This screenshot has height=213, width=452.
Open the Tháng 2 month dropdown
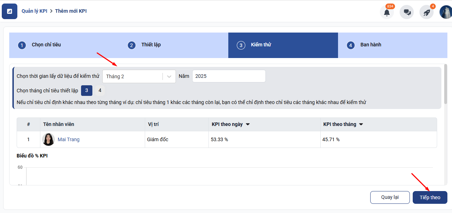[x=139, y=76]
